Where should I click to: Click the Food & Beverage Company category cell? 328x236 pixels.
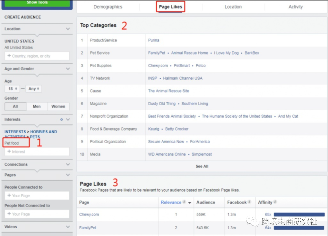[x=113, y=129]
